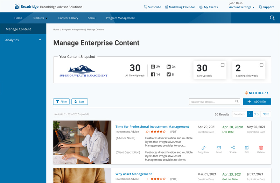Screen dimensions: 280x183
Task: Open Marketing Calendar from top bar
Action: 180,7
